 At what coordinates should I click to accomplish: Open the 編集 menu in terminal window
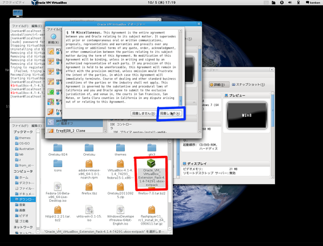(x=37, y=26)
